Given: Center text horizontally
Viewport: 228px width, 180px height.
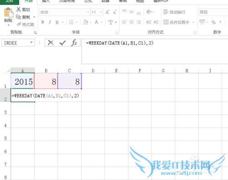Looking at the screenshot, I should [131, 22].
